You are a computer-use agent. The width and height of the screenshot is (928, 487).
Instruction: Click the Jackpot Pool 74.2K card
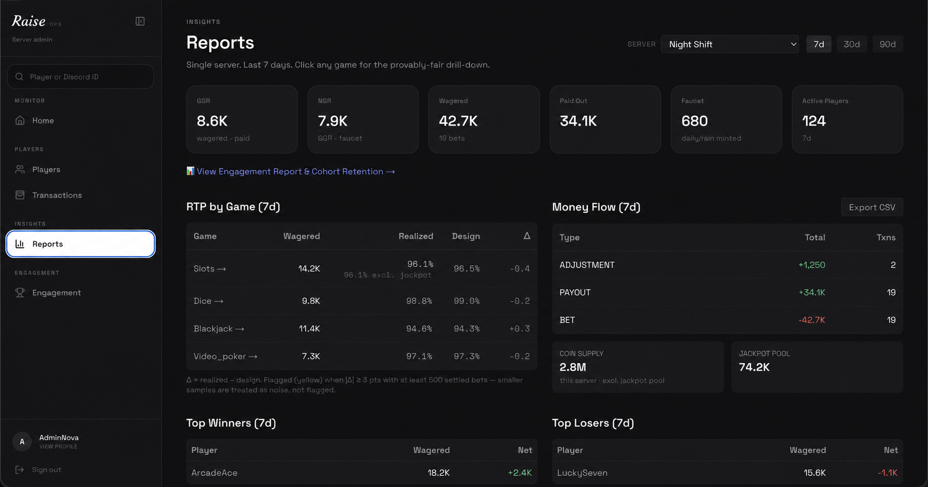[x=817, y=368]
